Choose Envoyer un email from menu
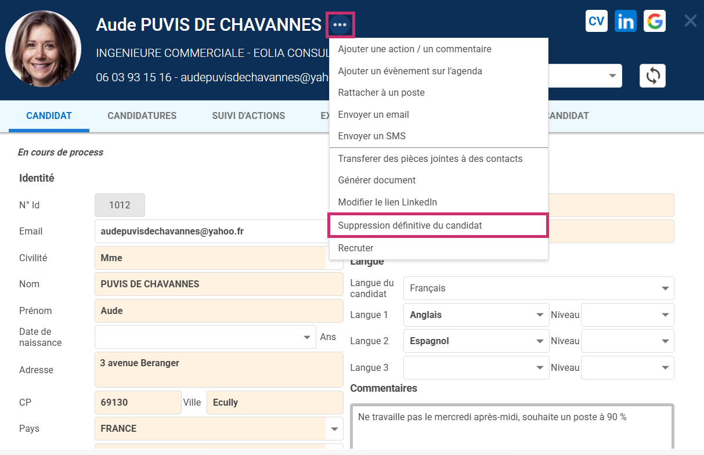 point(373,114)
